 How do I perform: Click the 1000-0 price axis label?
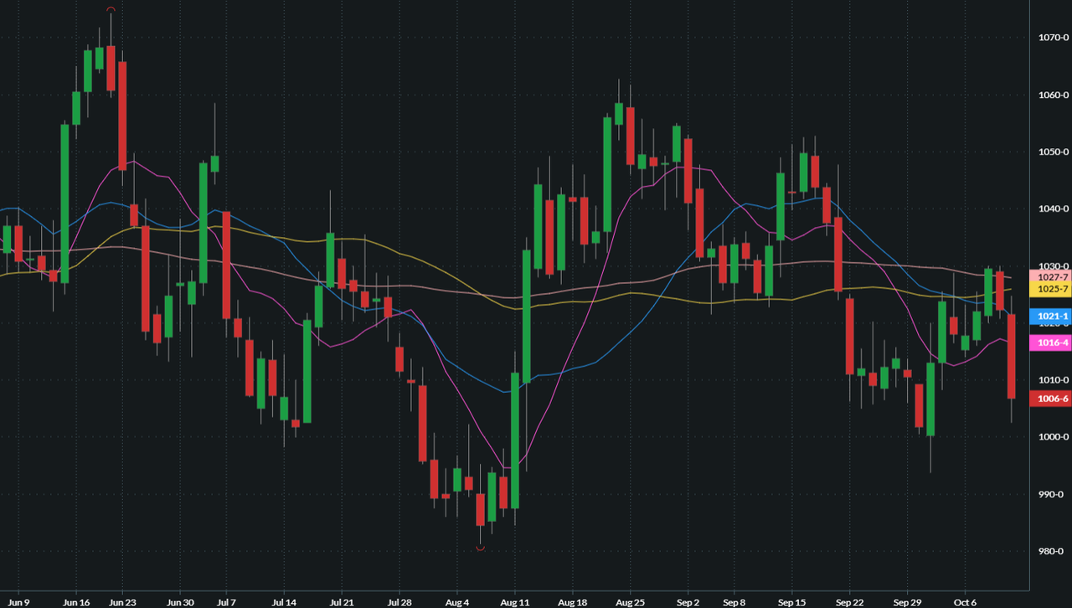click(1054, 437)
